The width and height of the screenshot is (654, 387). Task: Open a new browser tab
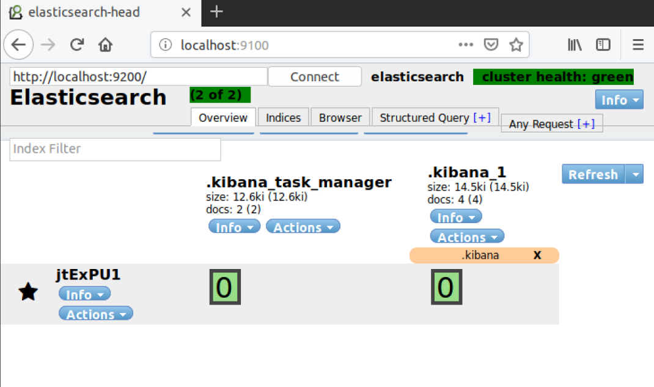[x=216, y=12]
